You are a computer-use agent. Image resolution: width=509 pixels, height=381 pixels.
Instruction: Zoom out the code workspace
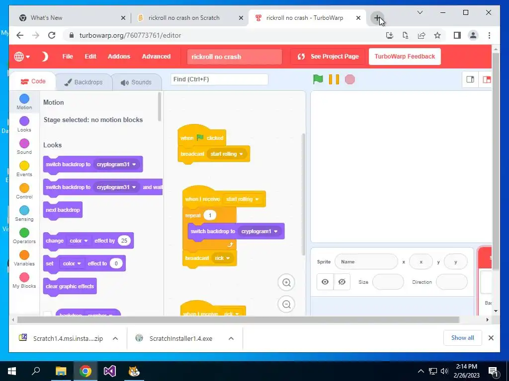pos(286,304)
